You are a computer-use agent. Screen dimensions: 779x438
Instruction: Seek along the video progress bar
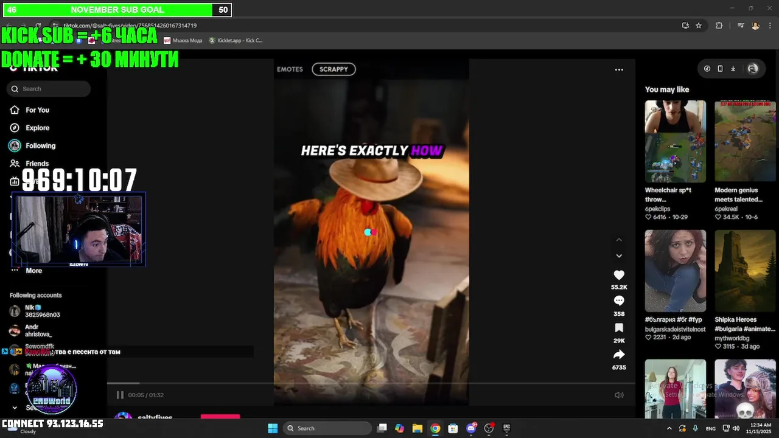click(371, 383)
